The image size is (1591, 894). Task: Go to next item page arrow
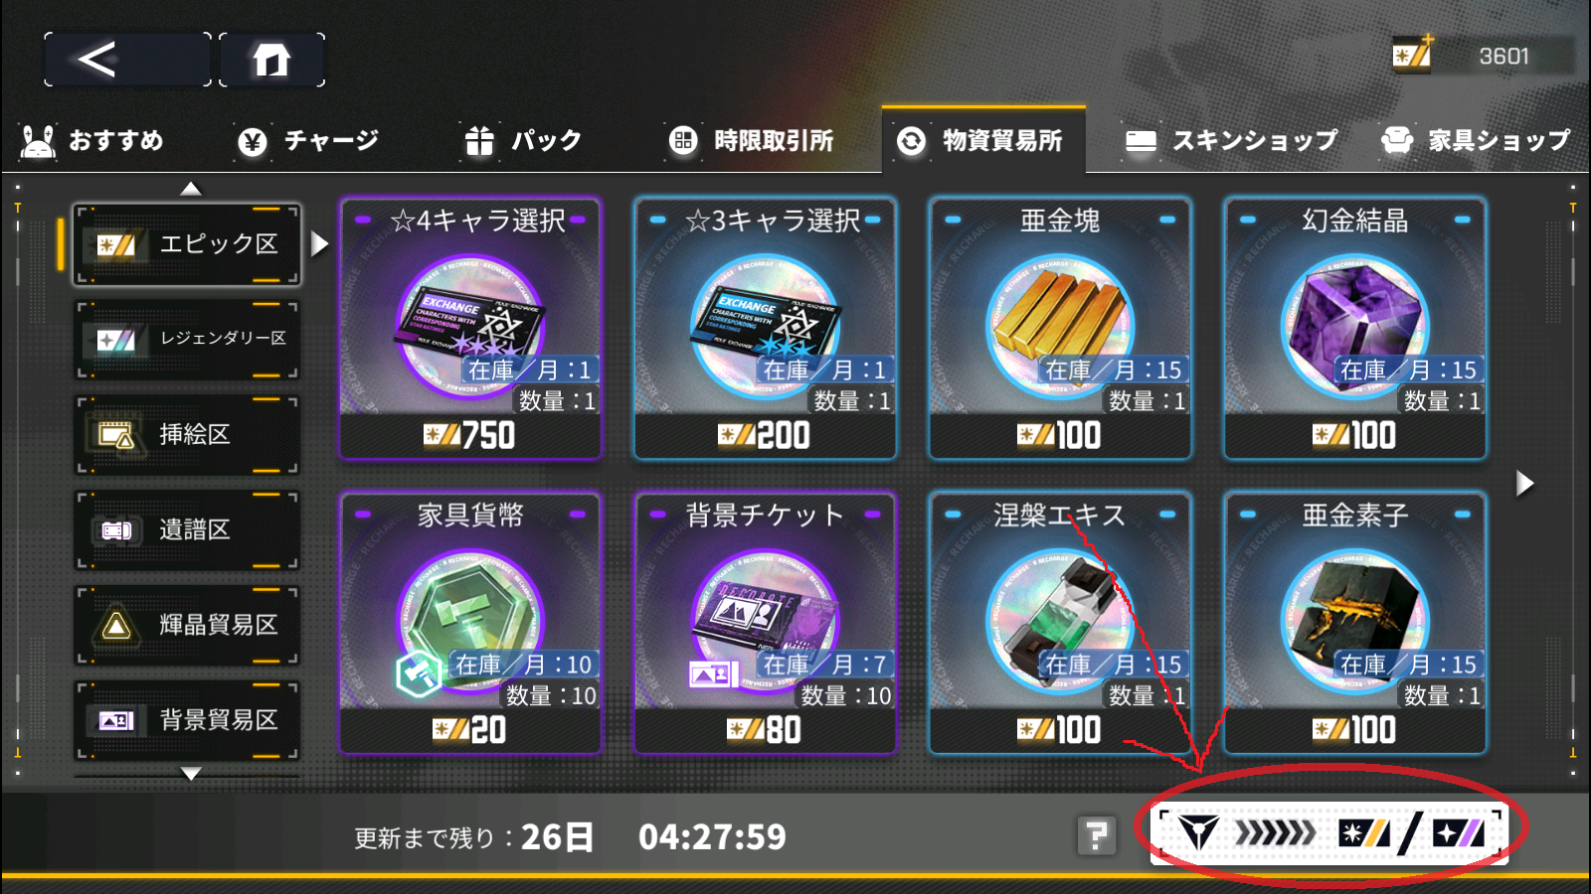coord(1524,484)
